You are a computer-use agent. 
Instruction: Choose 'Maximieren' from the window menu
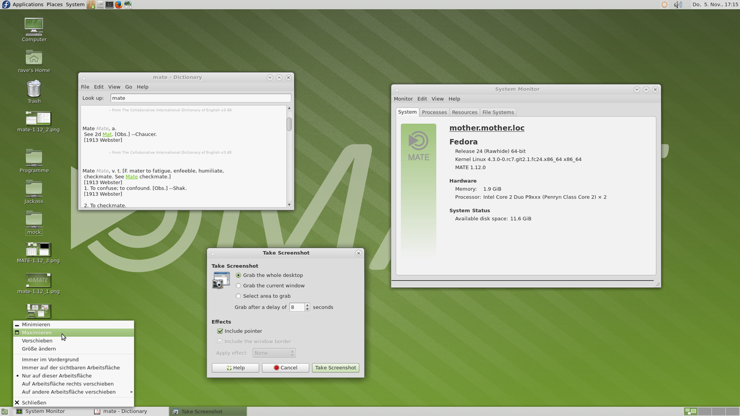point(37,333)
